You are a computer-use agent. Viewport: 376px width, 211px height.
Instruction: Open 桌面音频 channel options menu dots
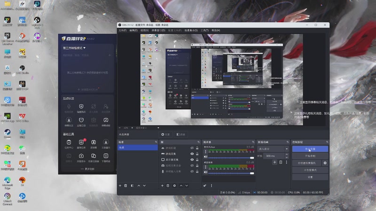click(205, 167)
